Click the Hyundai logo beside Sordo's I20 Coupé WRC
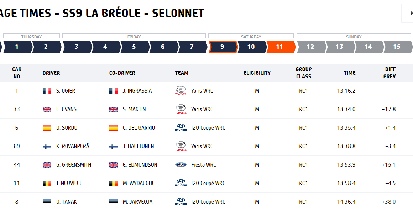This screenshot has height=221, width=413. [x=181, y=127]
